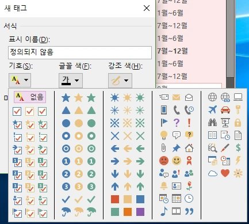This screenshot has width=249, height=224.
Task: Choose the blue flag checkbox symbol
Action: pos(17,213)
